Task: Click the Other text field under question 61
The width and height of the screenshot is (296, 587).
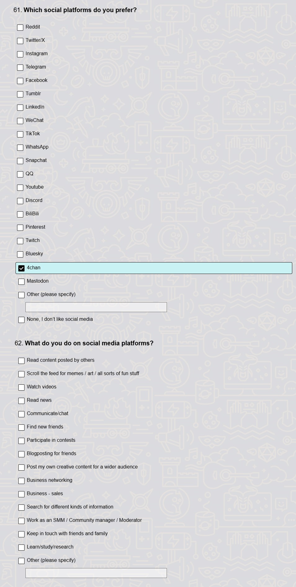Action: click(x=96, y=307)
